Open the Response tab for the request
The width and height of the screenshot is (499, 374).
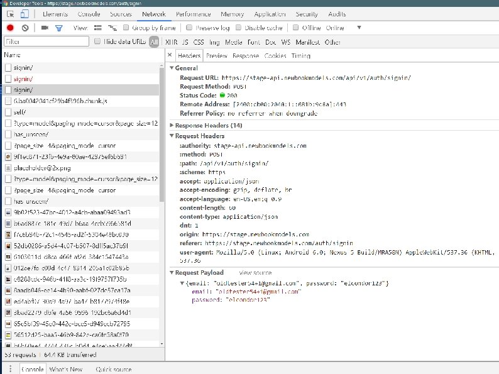click(x=245, y=56)
